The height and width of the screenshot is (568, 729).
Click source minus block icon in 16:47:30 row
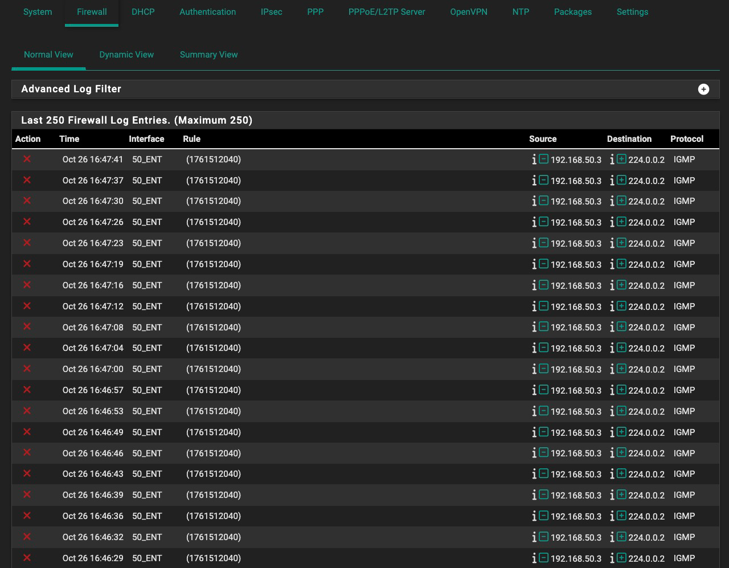click(x=543, y=201)
